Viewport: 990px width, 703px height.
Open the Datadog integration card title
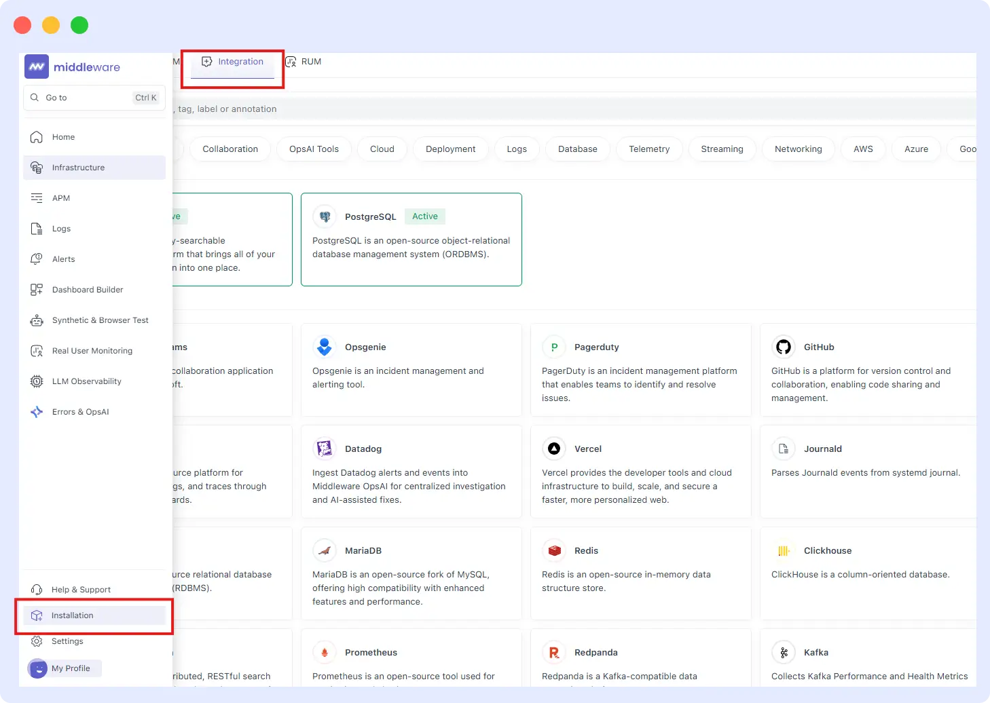point(363,449)
